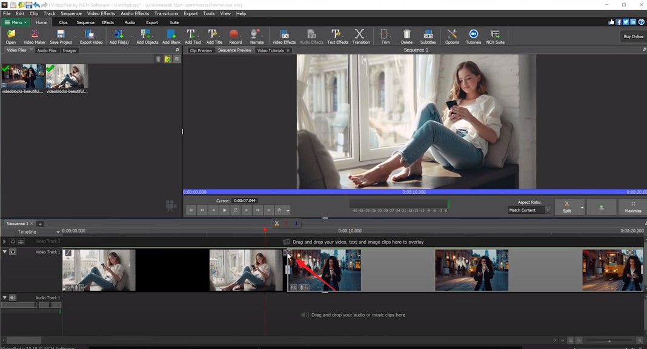Collapse Video Track 1
This screenshot has width=647, height=349.
(4, 251)
